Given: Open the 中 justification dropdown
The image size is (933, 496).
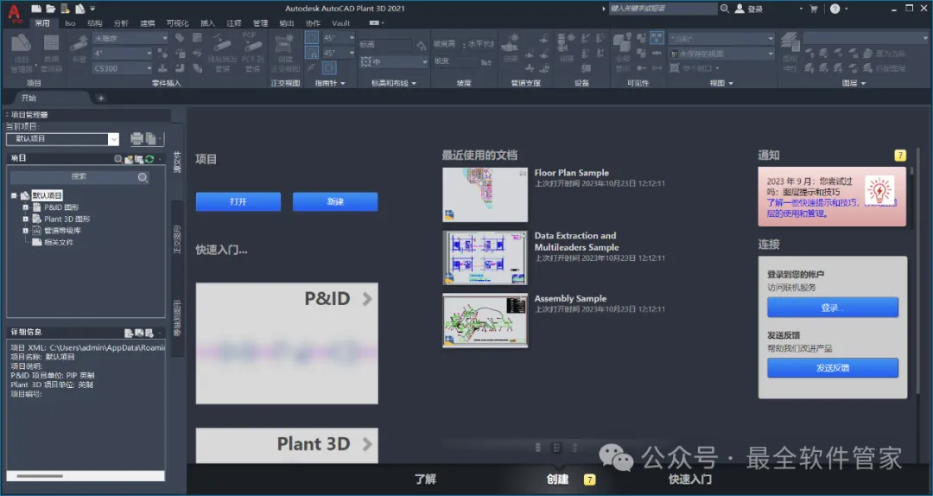Looking at the screenshot, I should click(x=393, y=61).
